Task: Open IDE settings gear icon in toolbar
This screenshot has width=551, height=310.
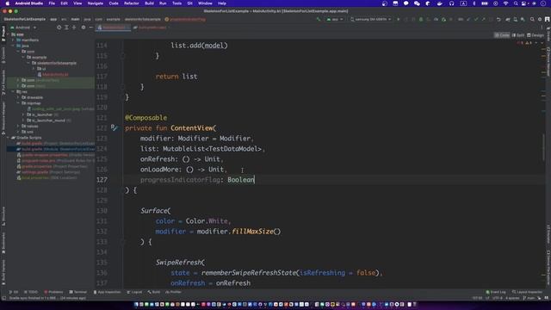Action: pyautogui.click(x=540, y=19)
